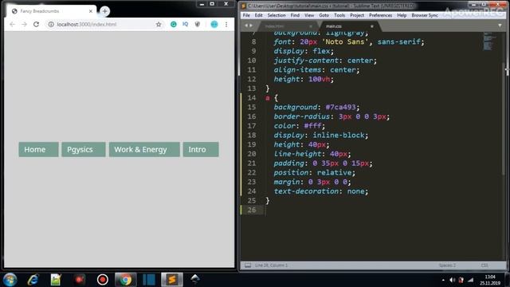Click the Work & Energy breadcrumb link

click(x=144, y=149)
